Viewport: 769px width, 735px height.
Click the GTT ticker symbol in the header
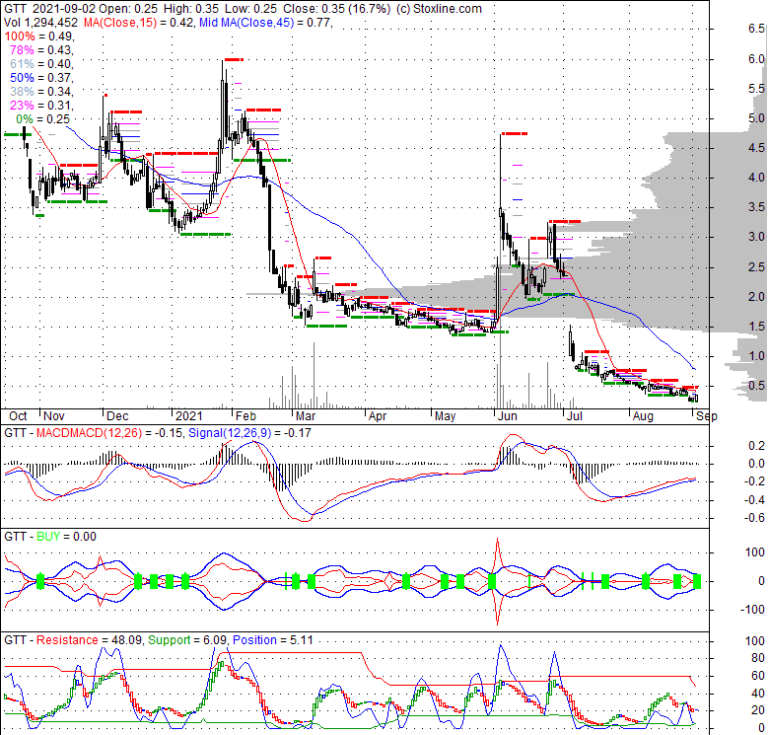click(15, 8)
